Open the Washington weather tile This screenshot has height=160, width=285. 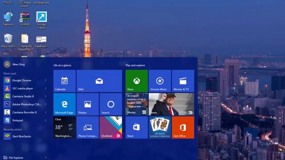[65, 128]
